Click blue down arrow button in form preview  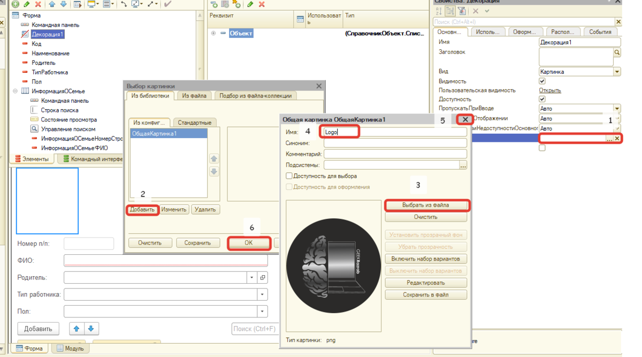click(x=91, y=329)
